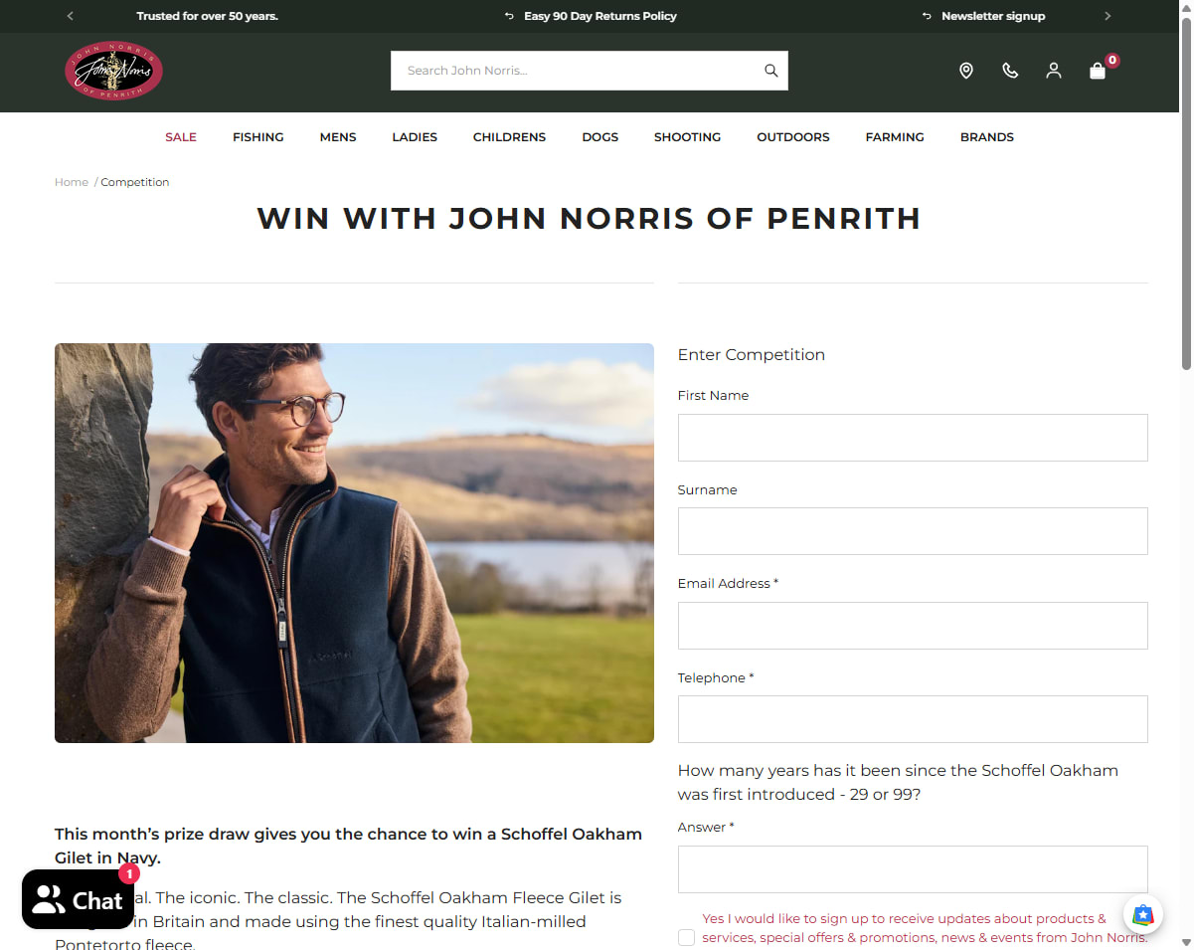Open the FISHING menu
The height and width of the screenshot is (950, 1194).
coord(258,137)
